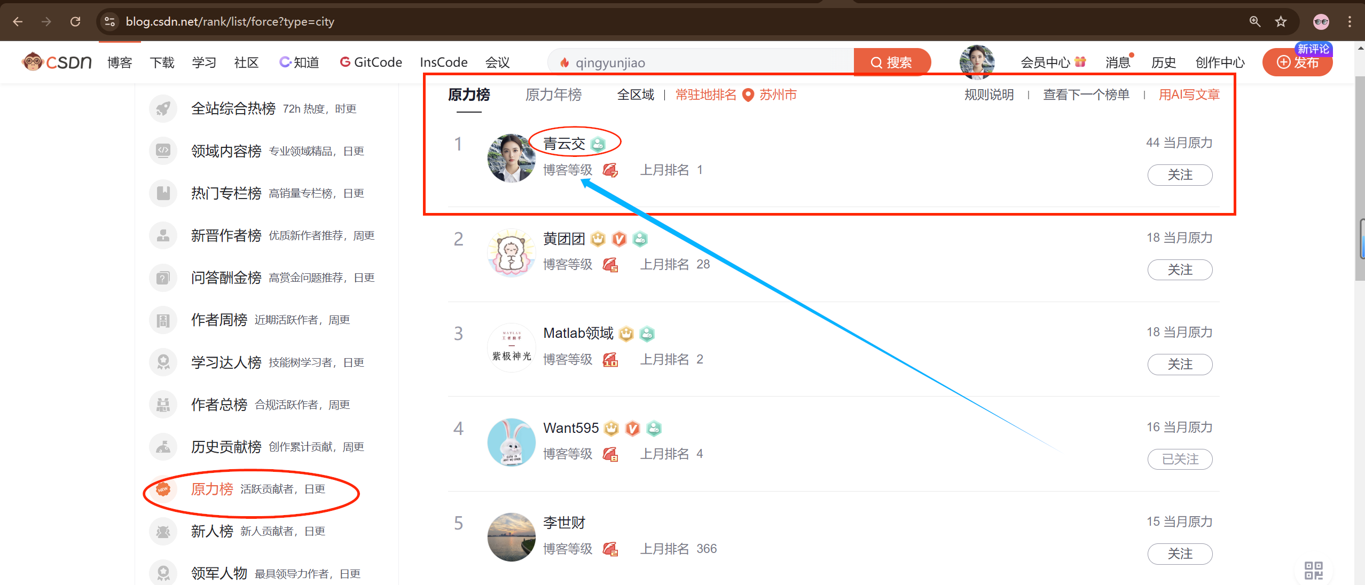The width and height of the screenshot is (1365, 585).
Task: Choose city 苏州市 location selector
Action: (x=778, y=95)
